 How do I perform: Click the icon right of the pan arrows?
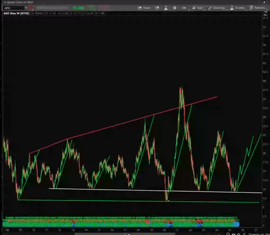(x=239, y=234)
